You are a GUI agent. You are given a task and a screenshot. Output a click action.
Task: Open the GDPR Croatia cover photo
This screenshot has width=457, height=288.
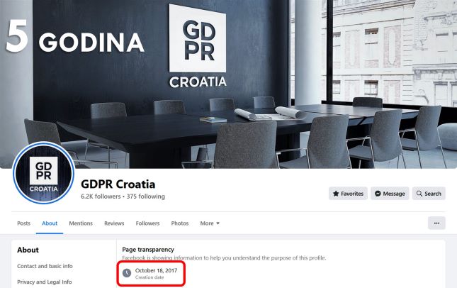(x=228, y=84)
